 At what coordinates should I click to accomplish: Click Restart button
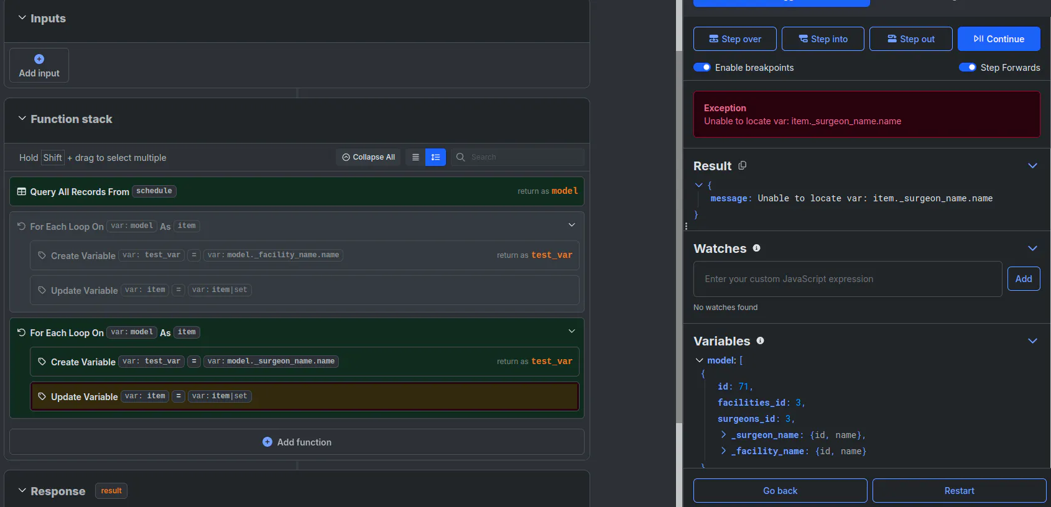tap(959, 490)
